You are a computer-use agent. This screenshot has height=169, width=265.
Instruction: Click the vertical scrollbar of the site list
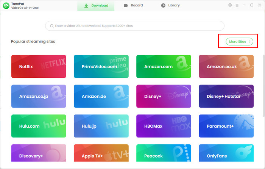tap(263, 86)
